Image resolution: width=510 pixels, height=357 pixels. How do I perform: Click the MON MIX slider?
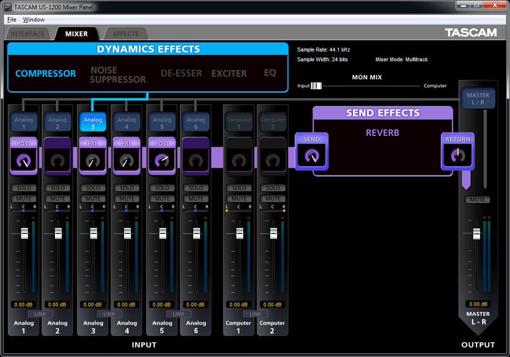tap(317, 86)
